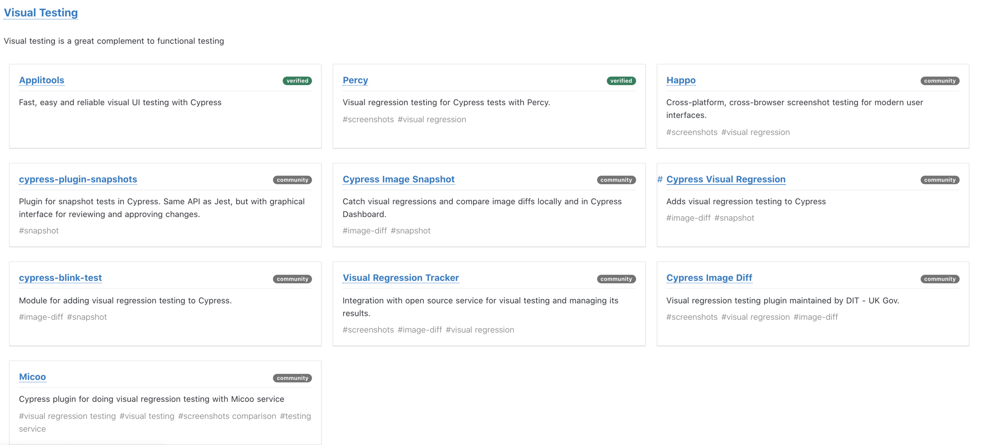The width and height of the screenshot is (984, 445).
Task: Click the #snapshot tag under cypress-plugin-snapshots
Action: pyautogui.click(x=39, y=231)
